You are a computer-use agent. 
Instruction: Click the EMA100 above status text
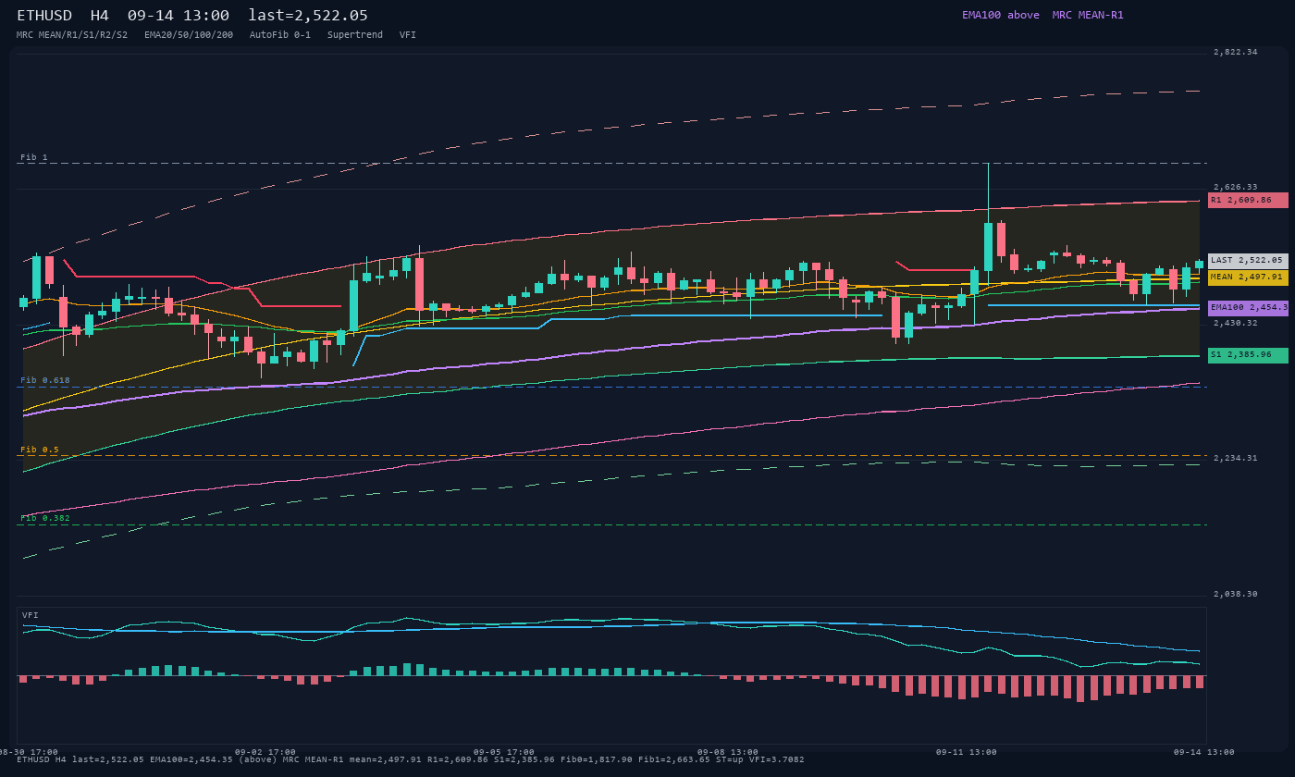[x=1001, y=15]
